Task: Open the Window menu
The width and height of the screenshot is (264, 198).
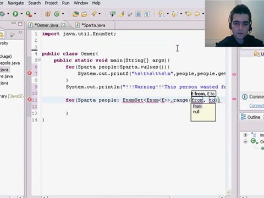Action: point(81,3)
